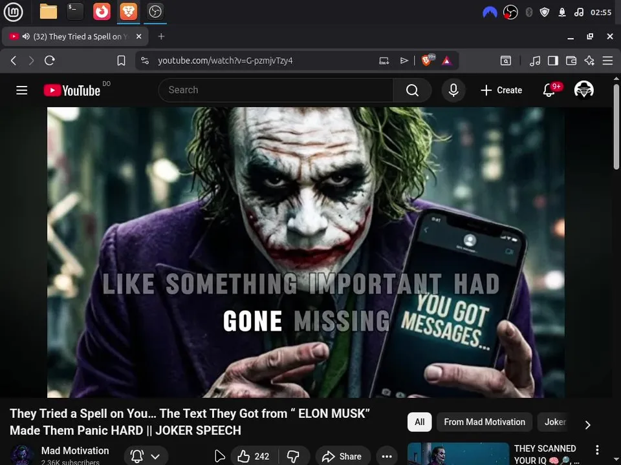The height and width of the screenshot is (465, 621).
Task: Reload the YouTube page
Action: tap(50, 61)
